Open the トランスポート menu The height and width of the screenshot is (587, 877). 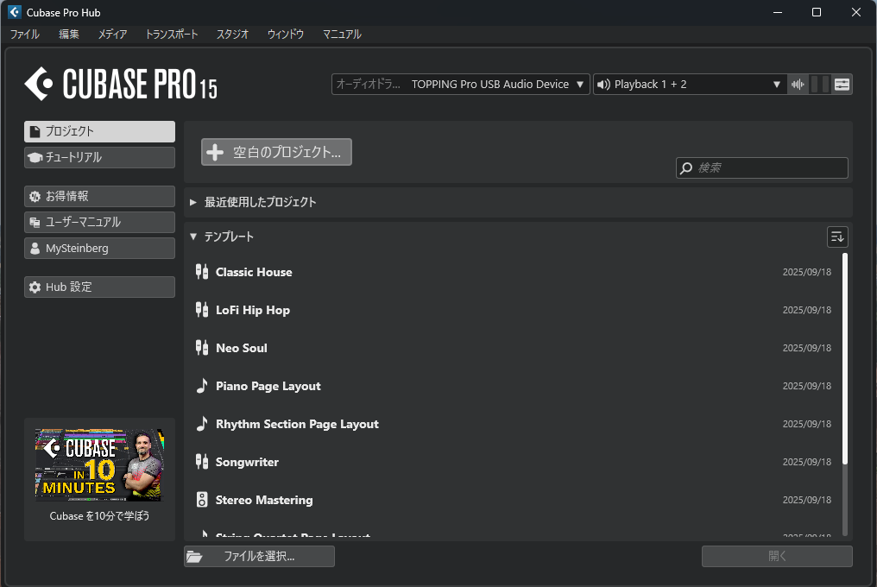tap(171, 35)
